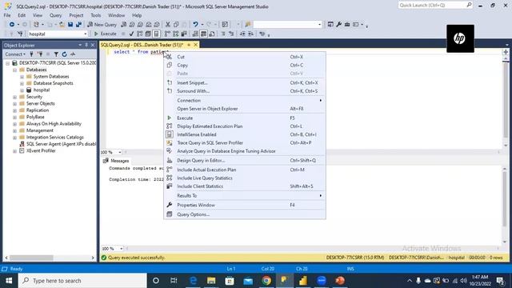512x288 pixels.
Task: Select the SQL Server Agent node
Action: click(61, 144)
